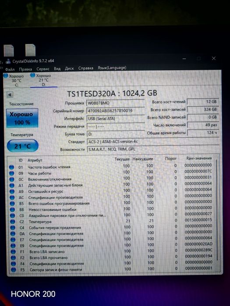Image resolution: width=230 pixels, height=306 pixels.
Task: Select the Всего LBA прочитано row
Action: point(113,257)
